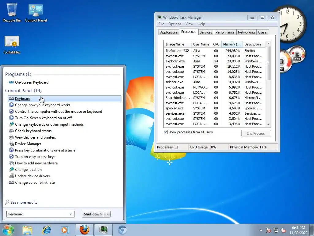Switch to the Users tab
The height and width of the screenshot is (236, 314).
pos(262,32)
